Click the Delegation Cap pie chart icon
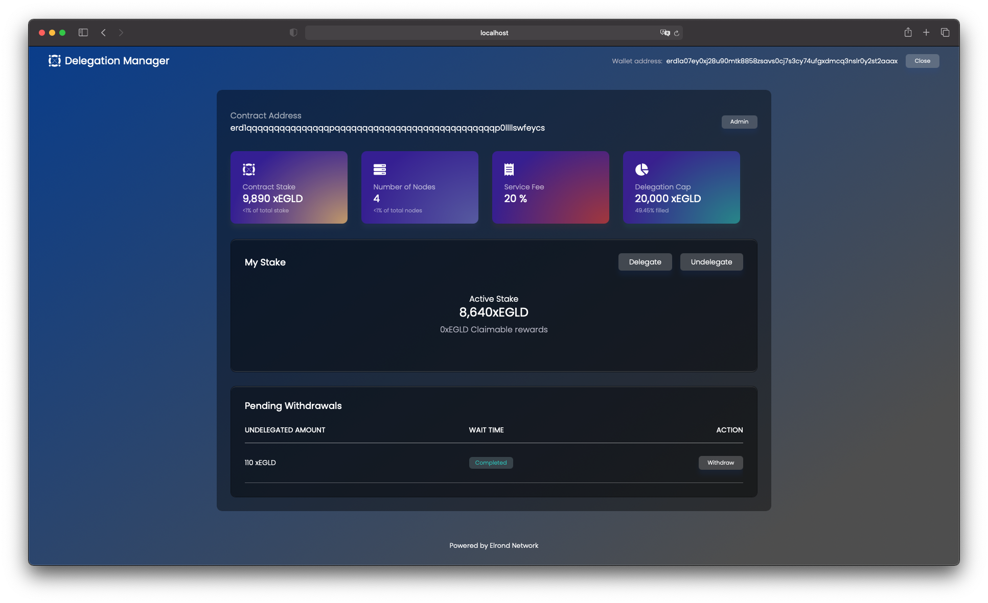The height and width of the screenshot is (603, 988). (x=641, y=169)
